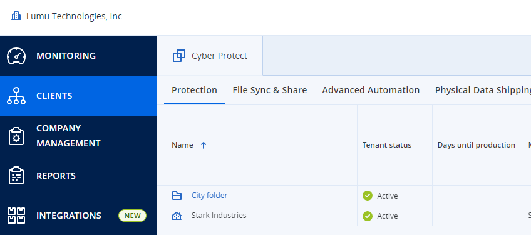Open the Integrations section
Screen dimensions: 531x235
(78, 216)
